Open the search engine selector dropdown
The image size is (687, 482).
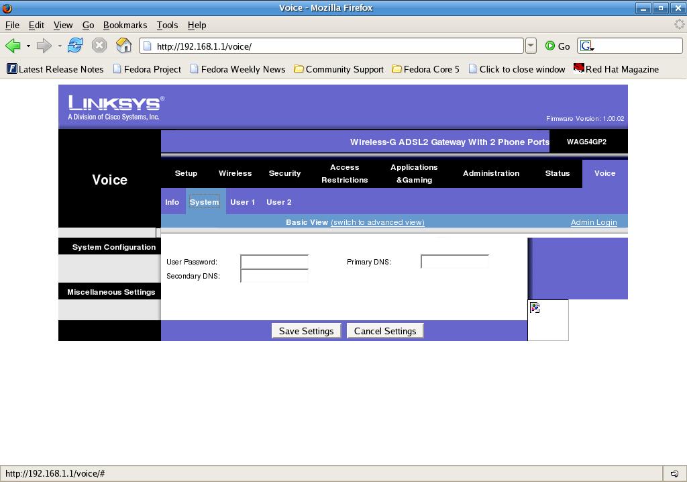[588, 46]
